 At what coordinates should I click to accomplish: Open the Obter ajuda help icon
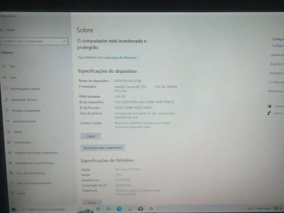[x=269, y=106]
